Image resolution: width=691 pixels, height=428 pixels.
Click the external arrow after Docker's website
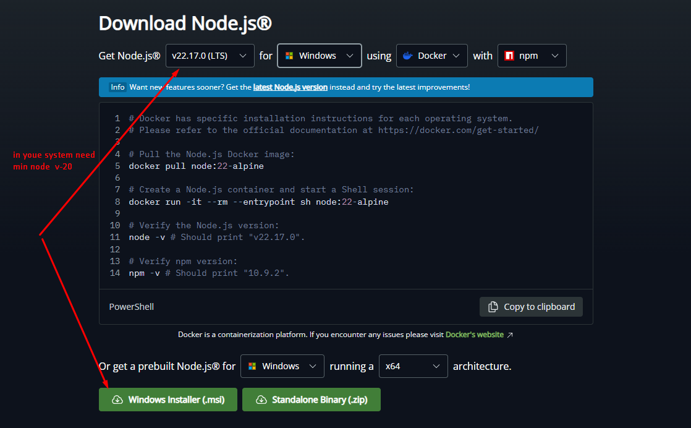coord(510,335)
